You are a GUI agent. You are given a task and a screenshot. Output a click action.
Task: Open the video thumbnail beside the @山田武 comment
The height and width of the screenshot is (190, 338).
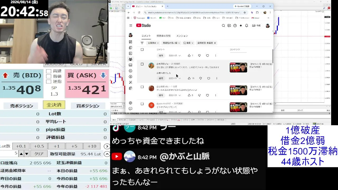pyautogui.click(x=238, y=90)
